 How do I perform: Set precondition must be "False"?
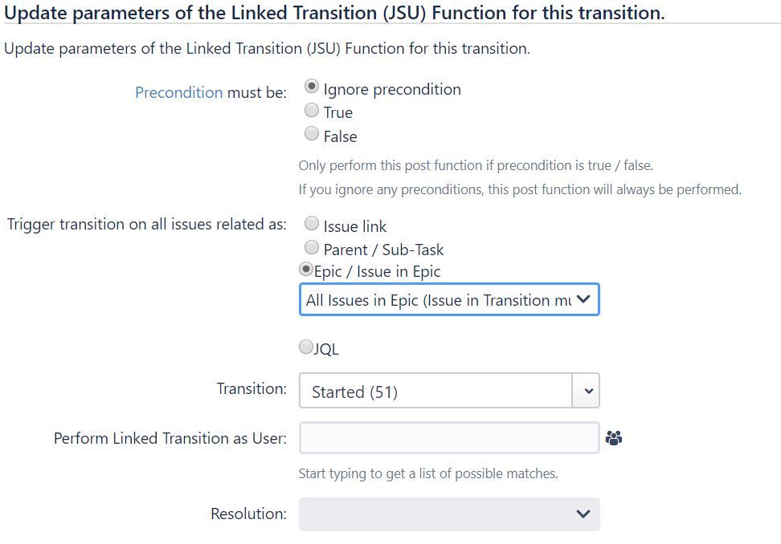312,132
